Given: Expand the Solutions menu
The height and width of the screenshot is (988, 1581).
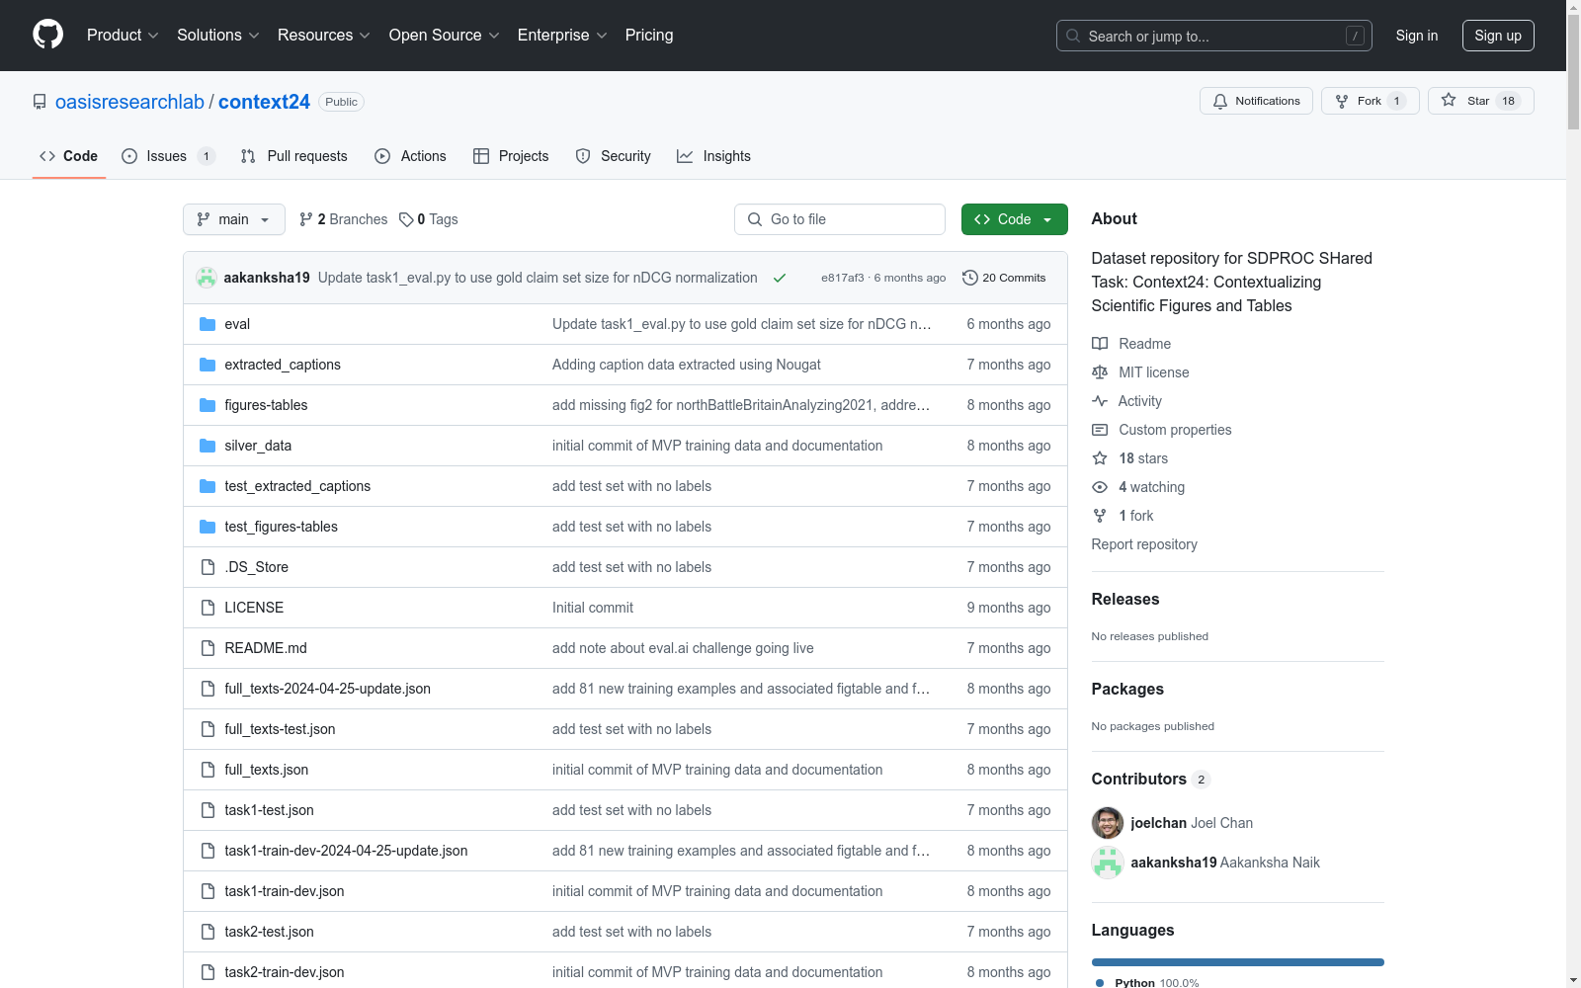Looking at the screenshot, I should pyautogui.click(x=218, y=36).
